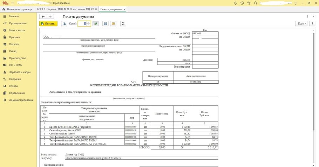The width and height of the screenshot is (319, 167).
Task: Open the Еще dropdown menu
Action: [x=301, y=23]
